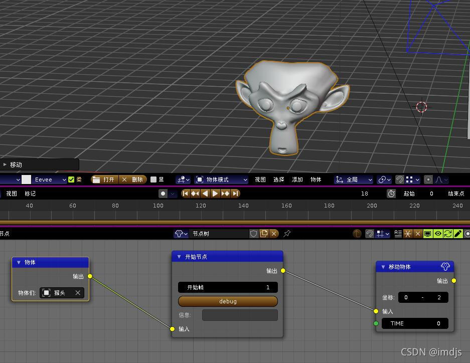Click the asterisk icon in node header

click(x=408, y=234)
